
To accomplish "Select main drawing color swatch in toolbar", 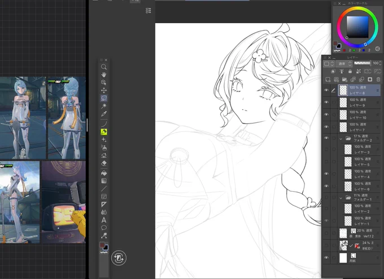I will (x=102, y=245).
